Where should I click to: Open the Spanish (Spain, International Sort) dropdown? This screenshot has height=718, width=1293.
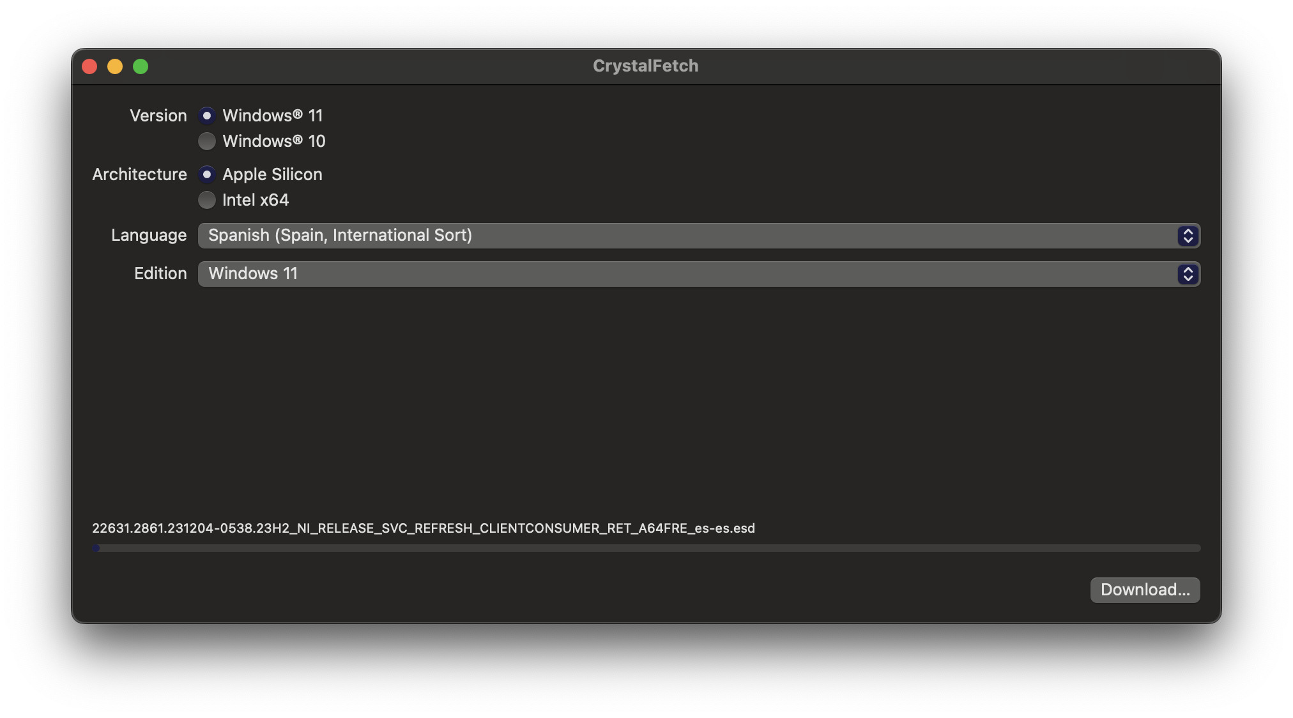click(699, 236)
